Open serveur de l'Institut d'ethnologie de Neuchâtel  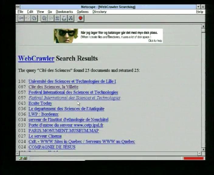coord(68,120)
